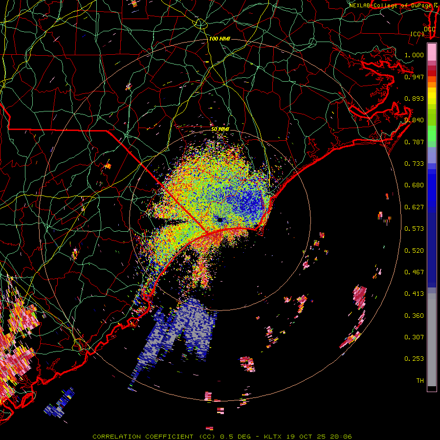Click the KLTX radar site center dot
Viewport: 440px width, 440px height.
point(220,220)
